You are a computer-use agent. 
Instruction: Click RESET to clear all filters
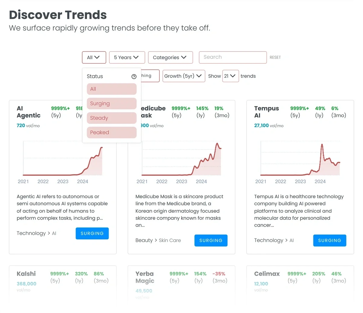pyautogui.click(x=275, y=57)
